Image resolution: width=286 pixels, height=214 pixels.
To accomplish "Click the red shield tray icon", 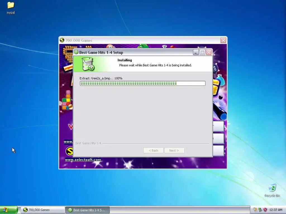I will (x=265, y=210).
